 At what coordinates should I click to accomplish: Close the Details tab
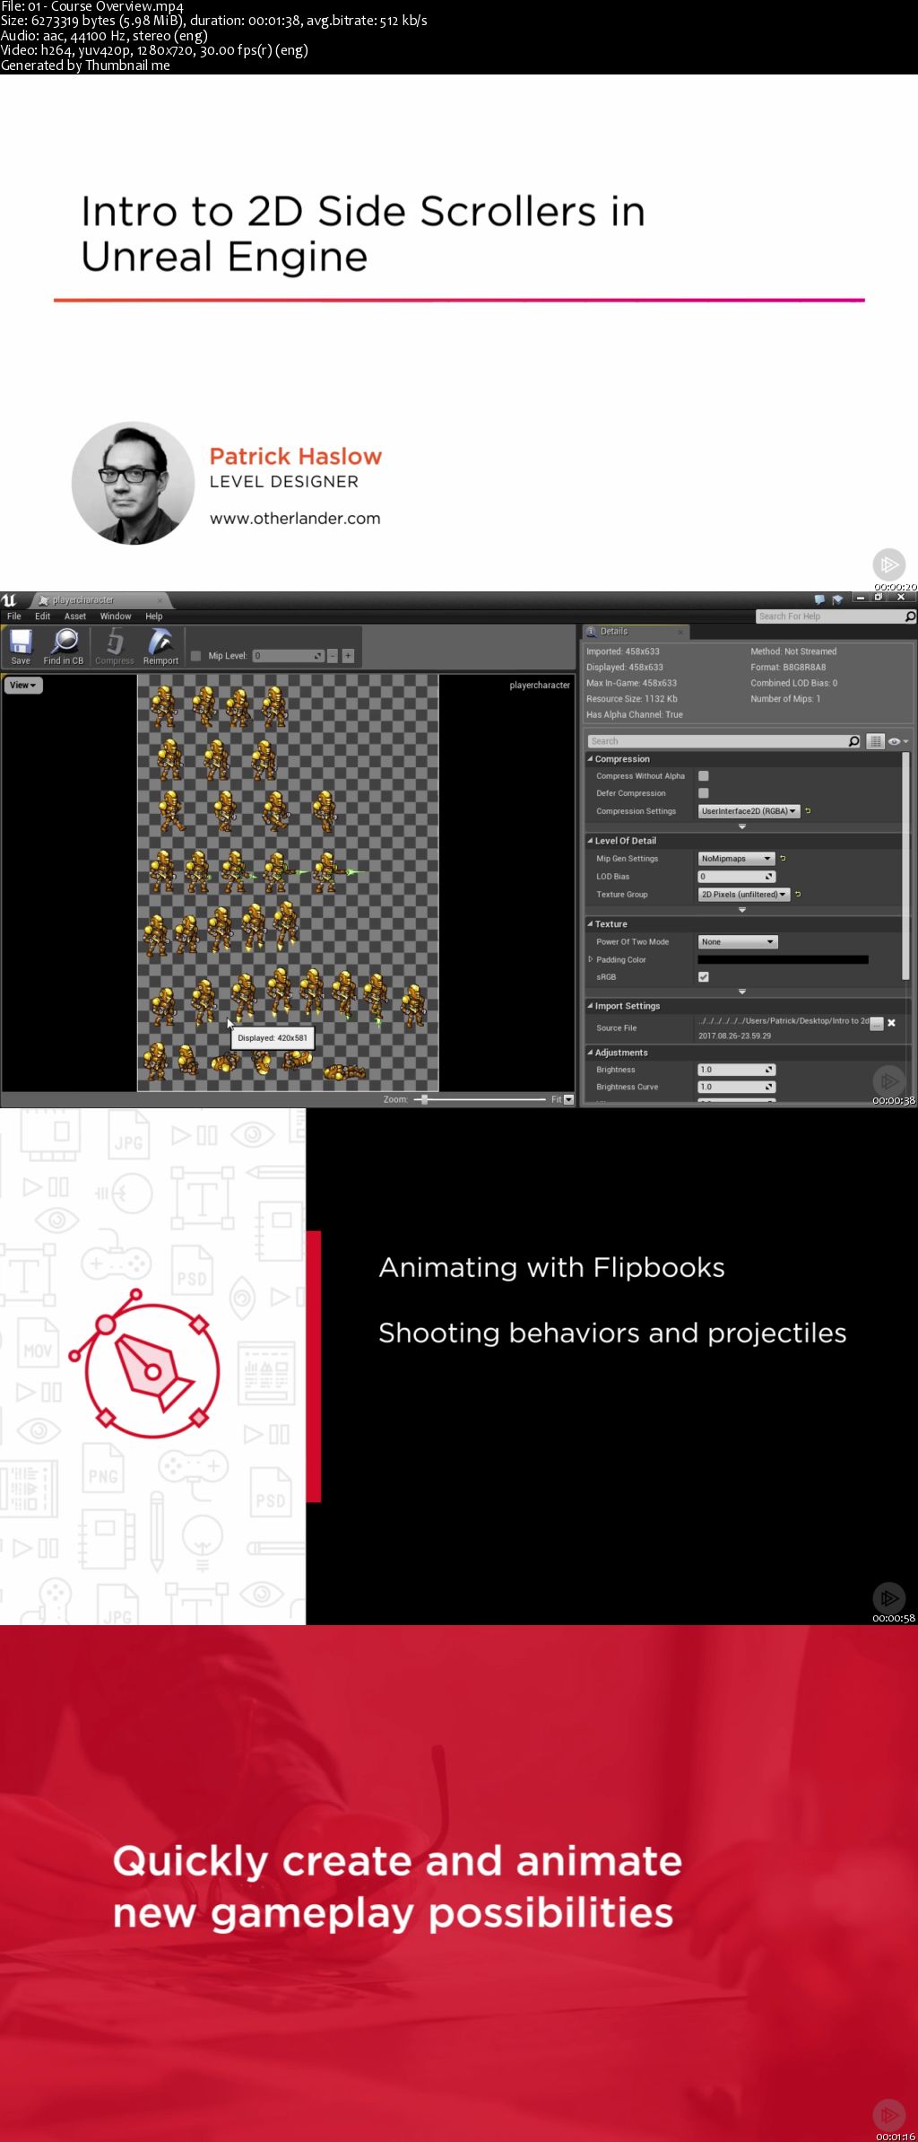680,632
